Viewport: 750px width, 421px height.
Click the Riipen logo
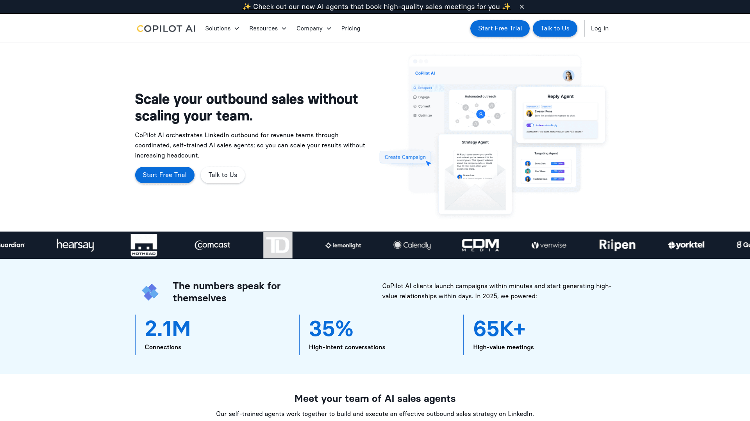617,245
